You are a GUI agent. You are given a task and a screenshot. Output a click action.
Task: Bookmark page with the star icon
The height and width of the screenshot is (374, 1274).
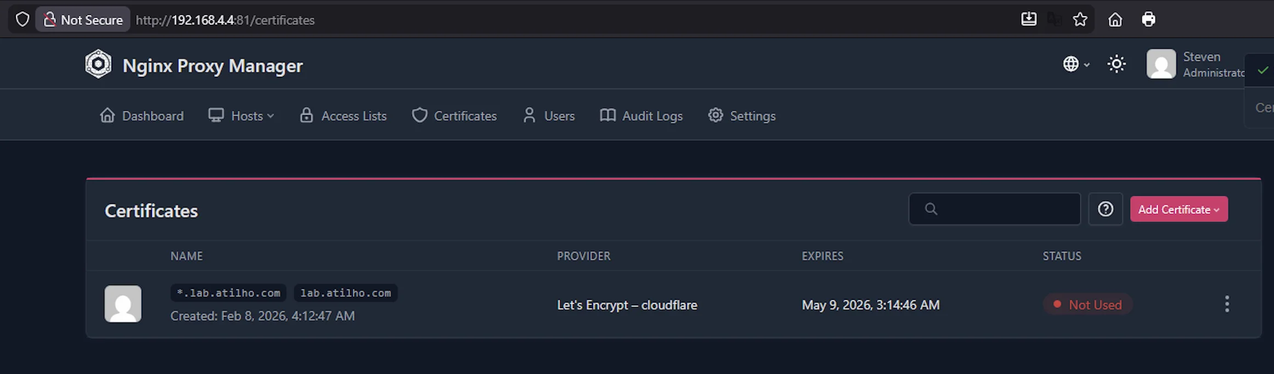(1080, 20)
